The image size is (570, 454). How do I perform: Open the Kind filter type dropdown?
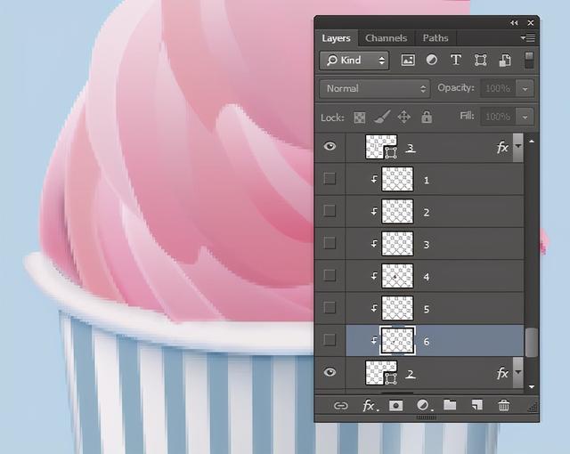pos(354,61)
